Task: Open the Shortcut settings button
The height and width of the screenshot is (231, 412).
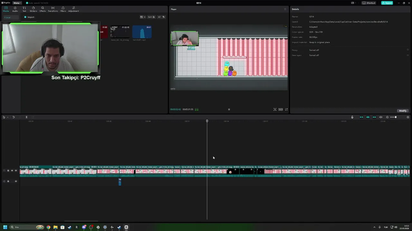Action: coord(369,3)
